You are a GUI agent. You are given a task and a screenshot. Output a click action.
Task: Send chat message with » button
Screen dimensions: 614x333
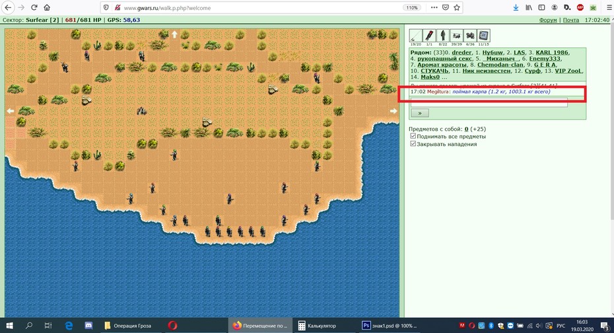(x=420, y=113)
